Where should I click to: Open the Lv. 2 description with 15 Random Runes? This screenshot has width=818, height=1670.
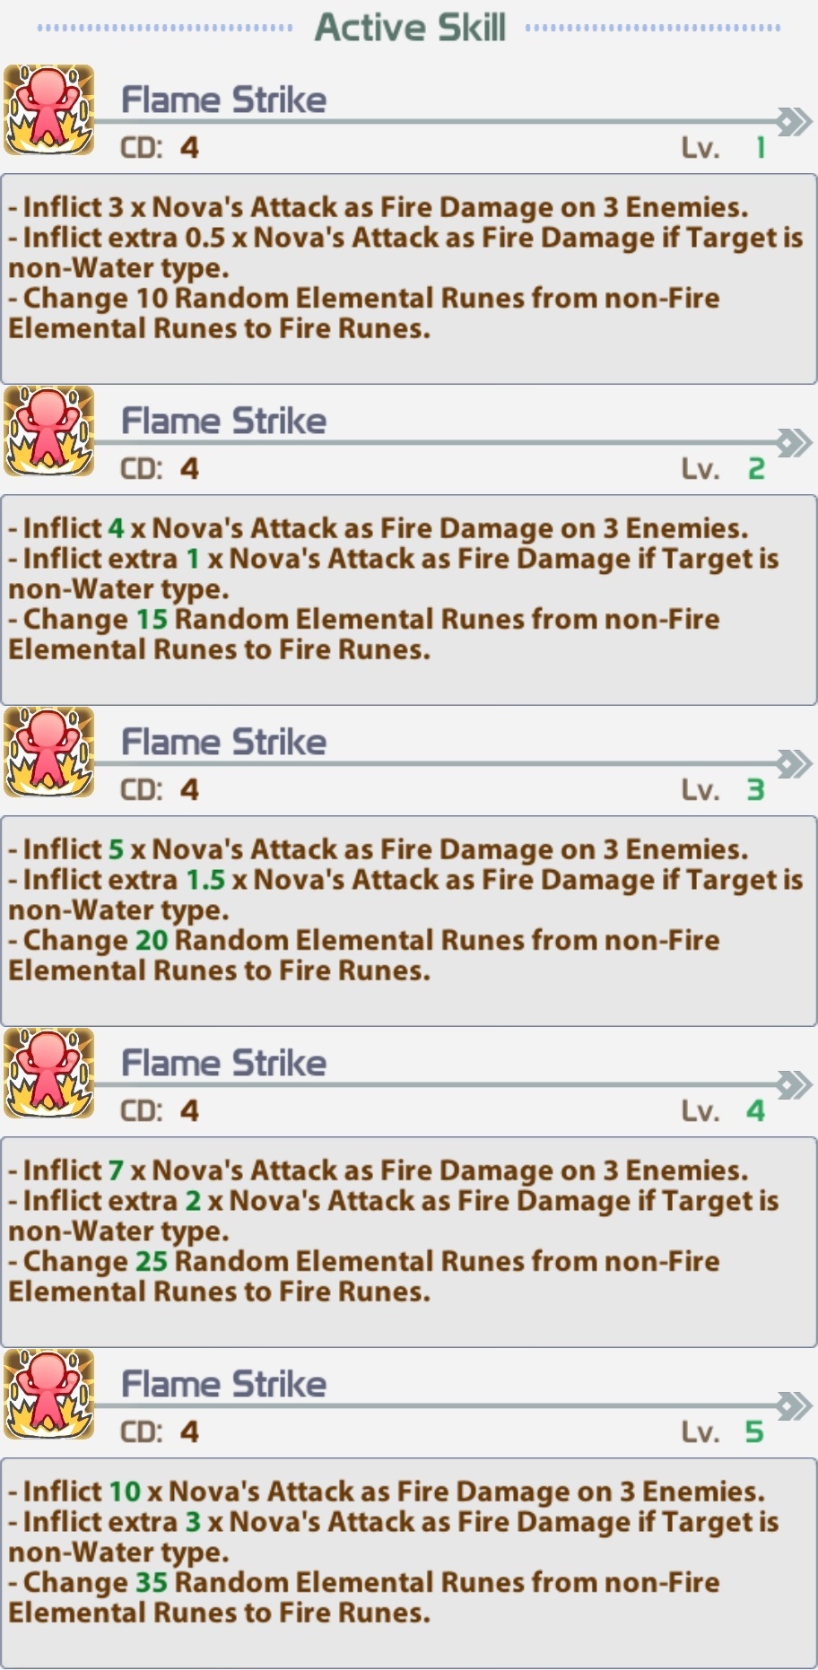pos(409,600)
